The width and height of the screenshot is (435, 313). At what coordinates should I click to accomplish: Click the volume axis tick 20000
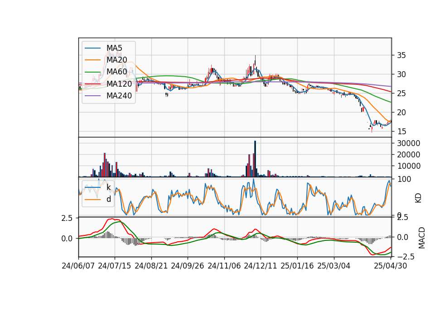408,155
